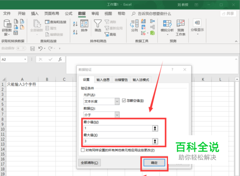Click the 确定 button
The image size is (240, 176).
coord(154,163)
